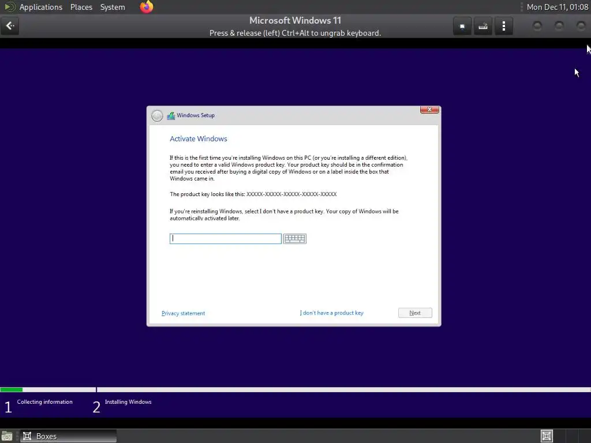Click the "Activate Windows" heading
591x443 pixels.
(199, 138)
